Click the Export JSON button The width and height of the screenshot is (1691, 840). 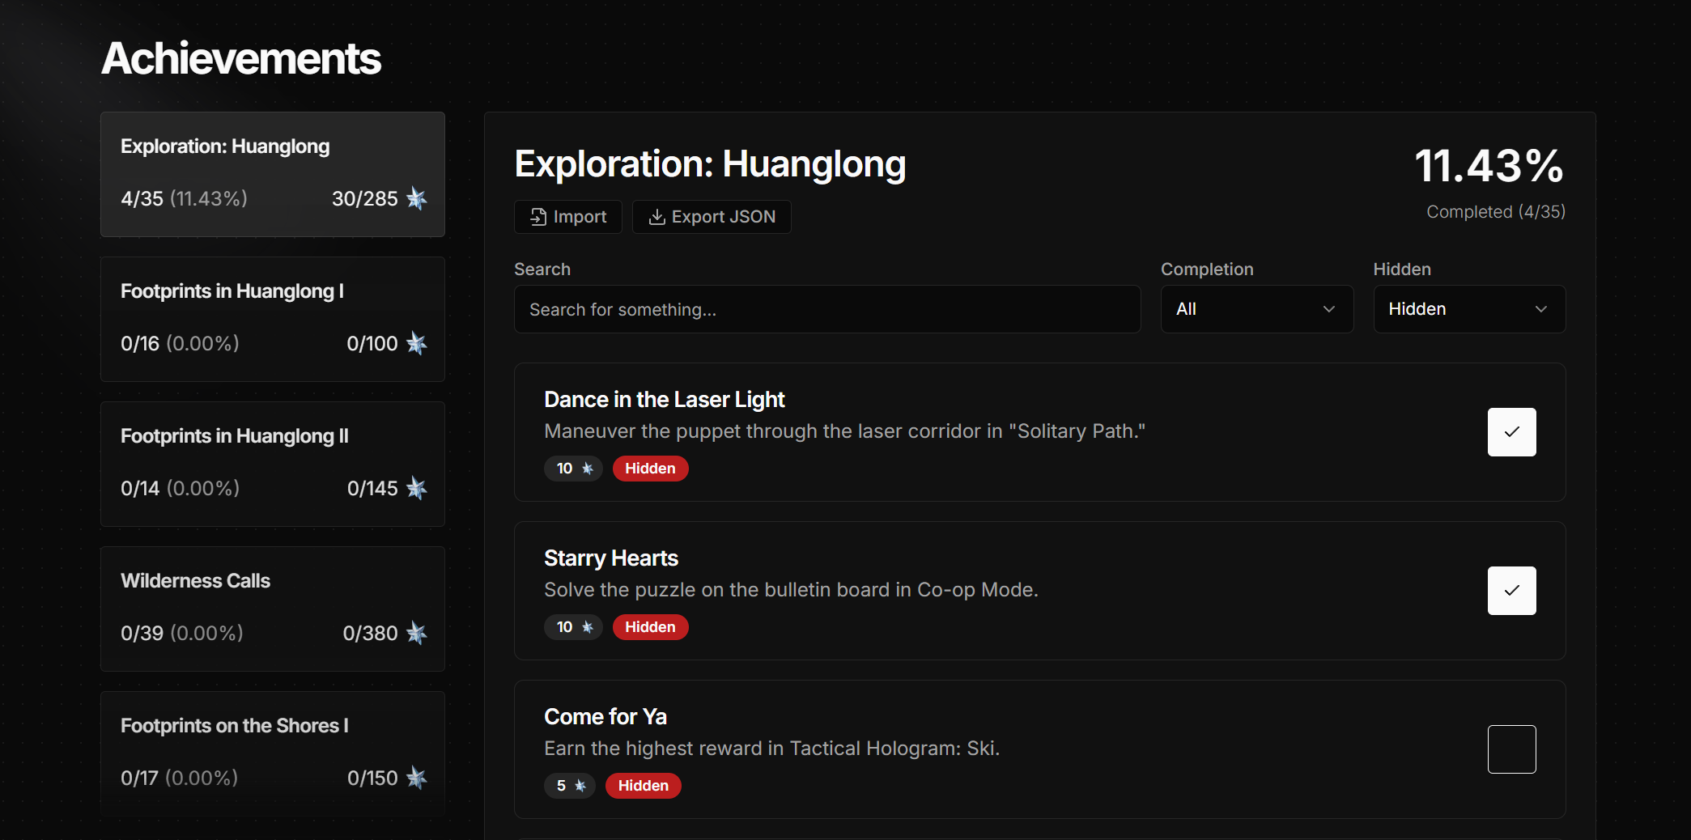point(712,217)
